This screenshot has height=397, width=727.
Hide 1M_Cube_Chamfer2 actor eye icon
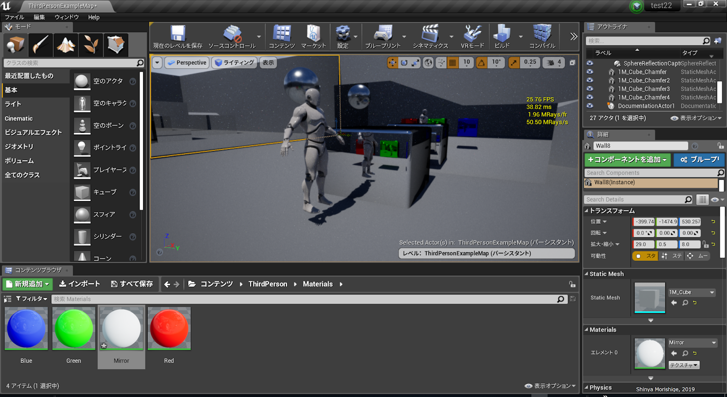point(590,80)
